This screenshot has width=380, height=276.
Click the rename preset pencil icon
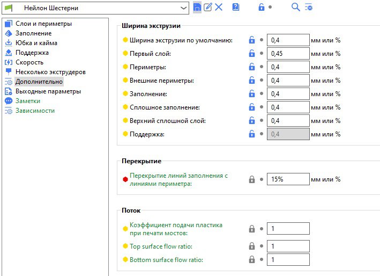click(208, 7)
